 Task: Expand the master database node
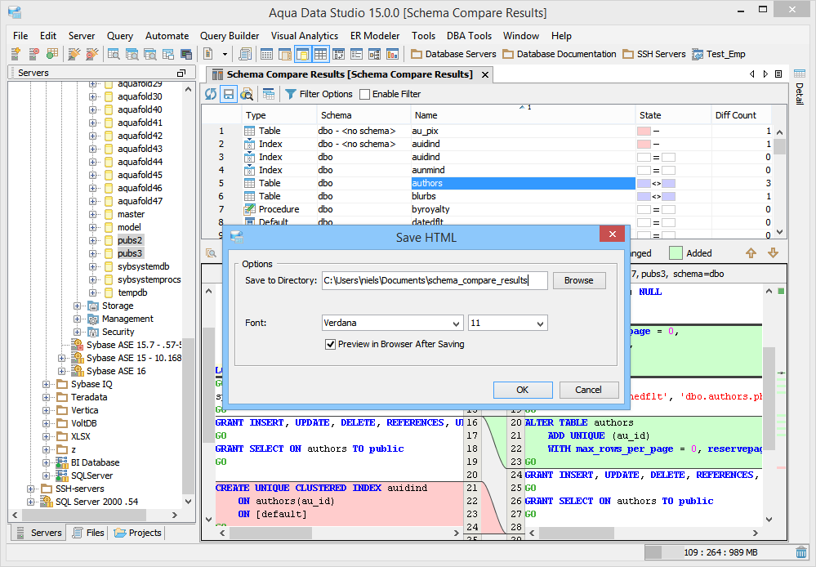coord(92,215)
